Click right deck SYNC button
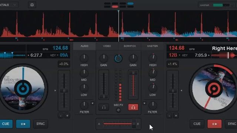This screenshot has width=237, height=133. coord(231,124)
